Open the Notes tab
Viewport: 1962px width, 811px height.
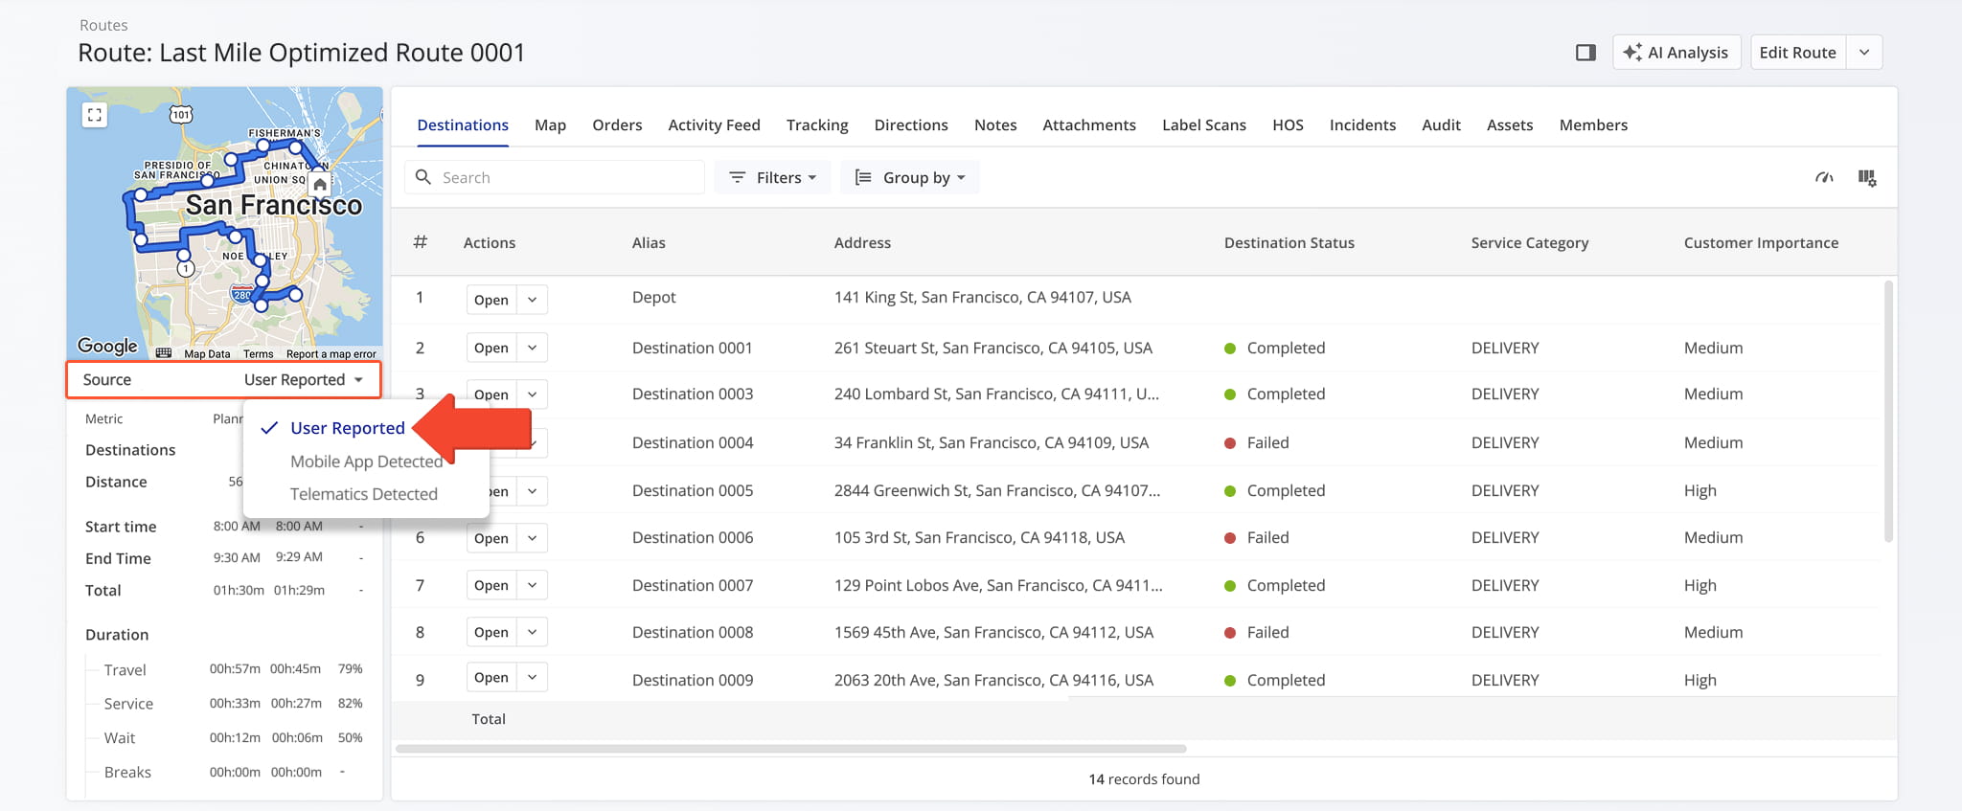[x=995, y=125]
